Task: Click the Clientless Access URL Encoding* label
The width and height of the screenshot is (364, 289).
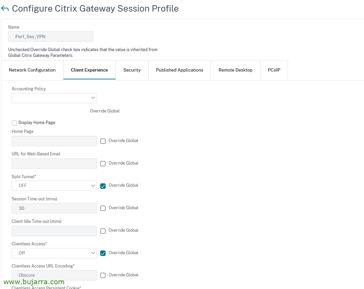Action: pyautogui.click(x=43, y=266)
